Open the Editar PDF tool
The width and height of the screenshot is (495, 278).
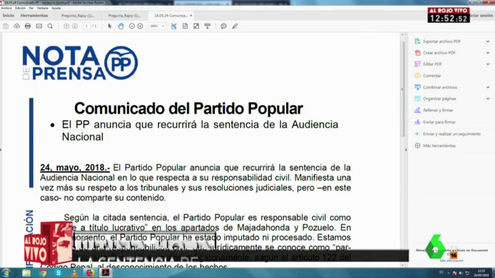(432, 64)
